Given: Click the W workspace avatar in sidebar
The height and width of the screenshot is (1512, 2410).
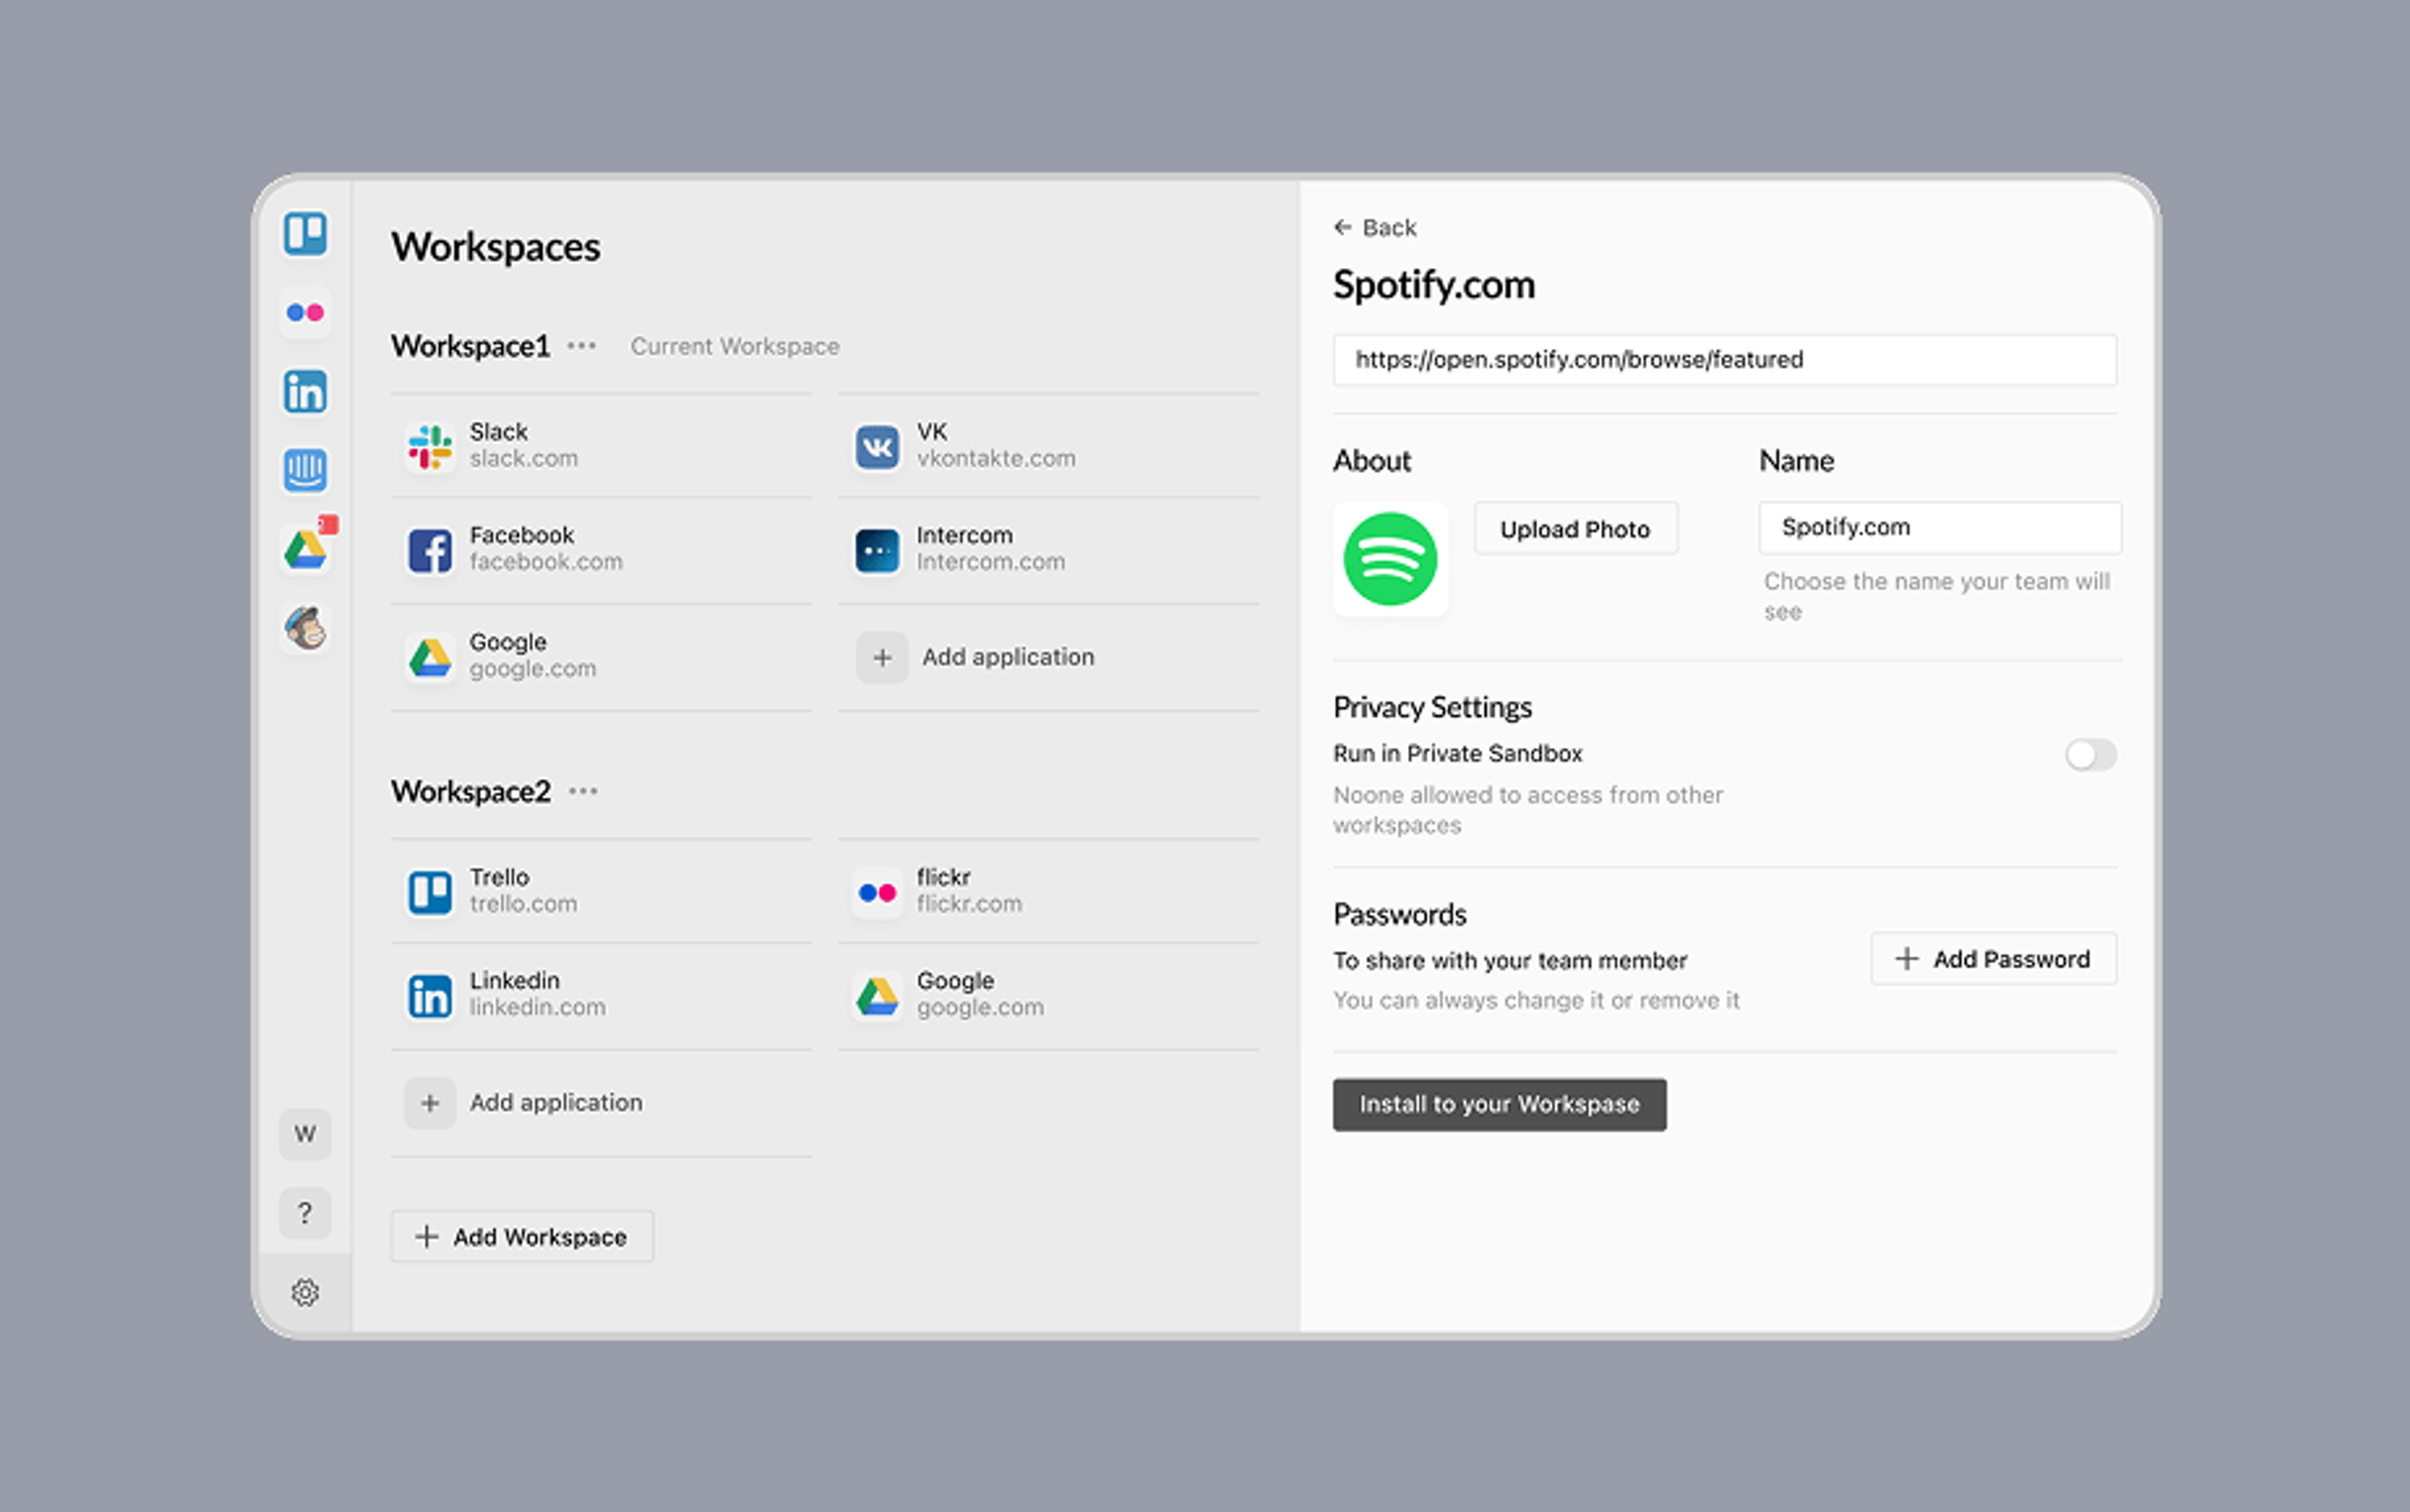Looking at the screenshot, I should click(305, 1134).
